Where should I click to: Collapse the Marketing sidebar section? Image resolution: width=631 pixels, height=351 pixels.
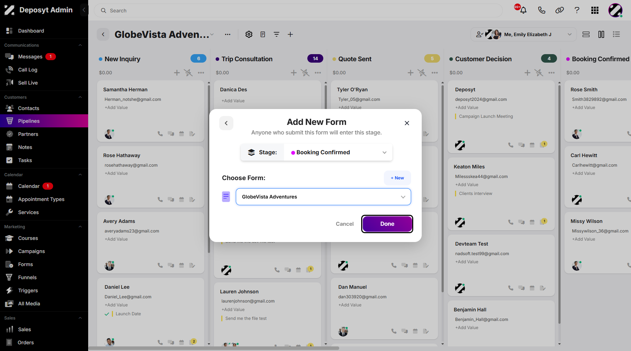80,227
